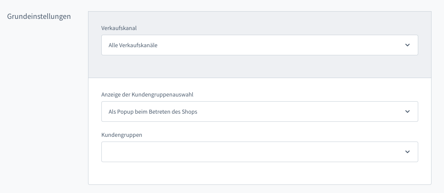The width and height of the screenshot is (444, 193).
Task: Click the Kundengruppen field label
Action: 122,135
